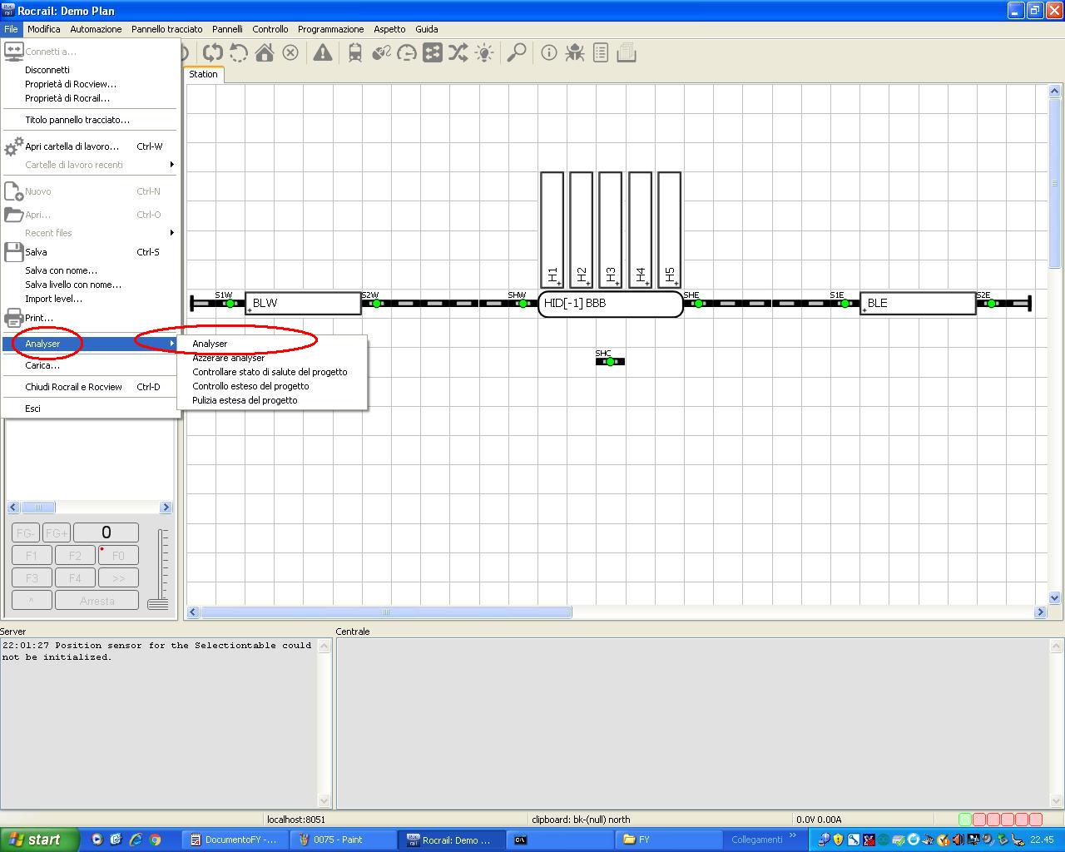Expand Cartelle di lavoro recenti submenu

(x=90, y=165)
